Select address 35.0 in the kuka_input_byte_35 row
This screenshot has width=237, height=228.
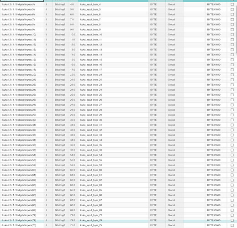[x=73, y=145]
